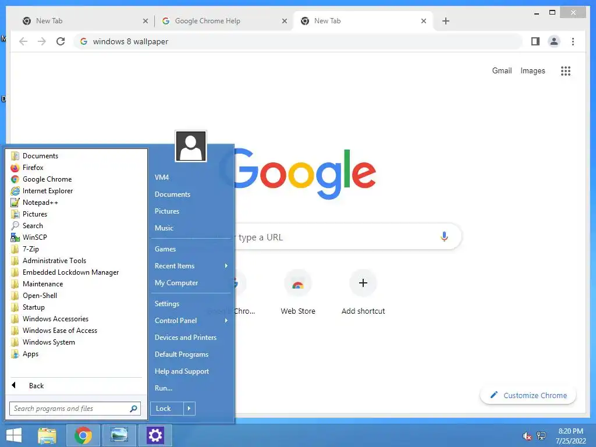This screenshot has width=596, height=447.
Task: Click the start menu search magnifier icon
Action: pyautogui.click(x=133, y=409)
